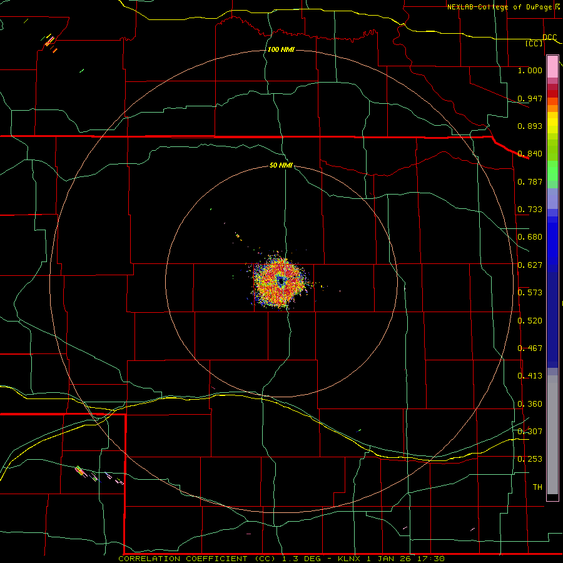Select the 0.787 scale value
563x563 pixels.
point(530,181)
